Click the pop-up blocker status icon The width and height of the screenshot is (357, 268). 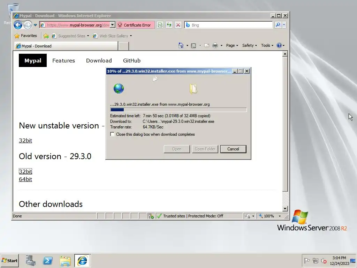(151, 216)
